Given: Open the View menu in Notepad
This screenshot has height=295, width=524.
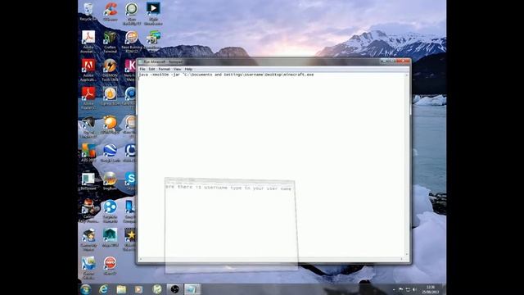Looking at the screenshot, I should coord(177,69).
